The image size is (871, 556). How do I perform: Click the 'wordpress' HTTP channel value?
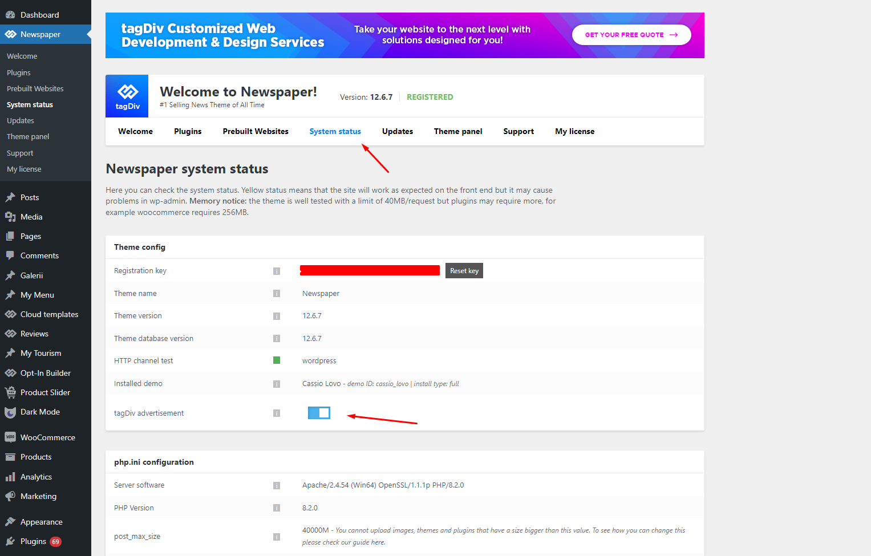319,361
